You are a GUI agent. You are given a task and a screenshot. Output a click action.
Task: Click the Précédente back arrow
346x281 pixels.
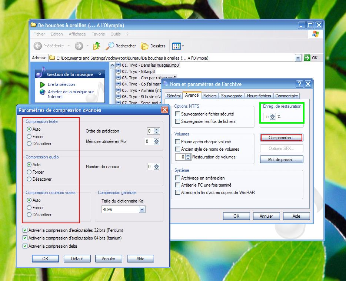[38, 46]
